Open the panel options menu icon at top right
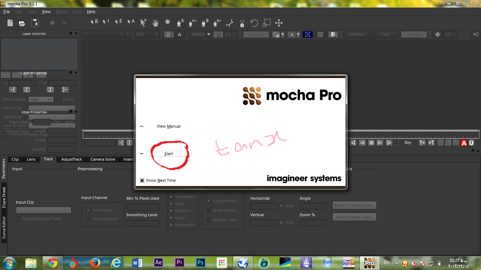 pos(476,34)
